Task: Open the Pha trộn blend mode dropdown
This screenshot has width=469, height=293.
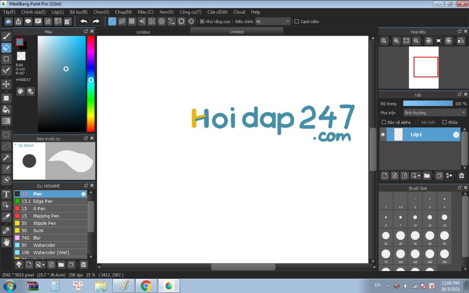Action: pyautogui.click(x=435, y=113)
